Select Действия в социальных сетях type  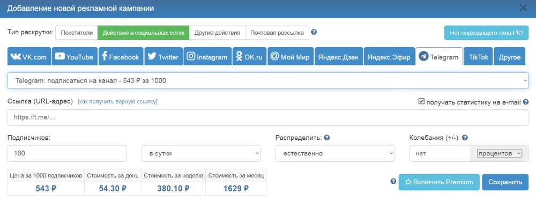coord(144,33)
